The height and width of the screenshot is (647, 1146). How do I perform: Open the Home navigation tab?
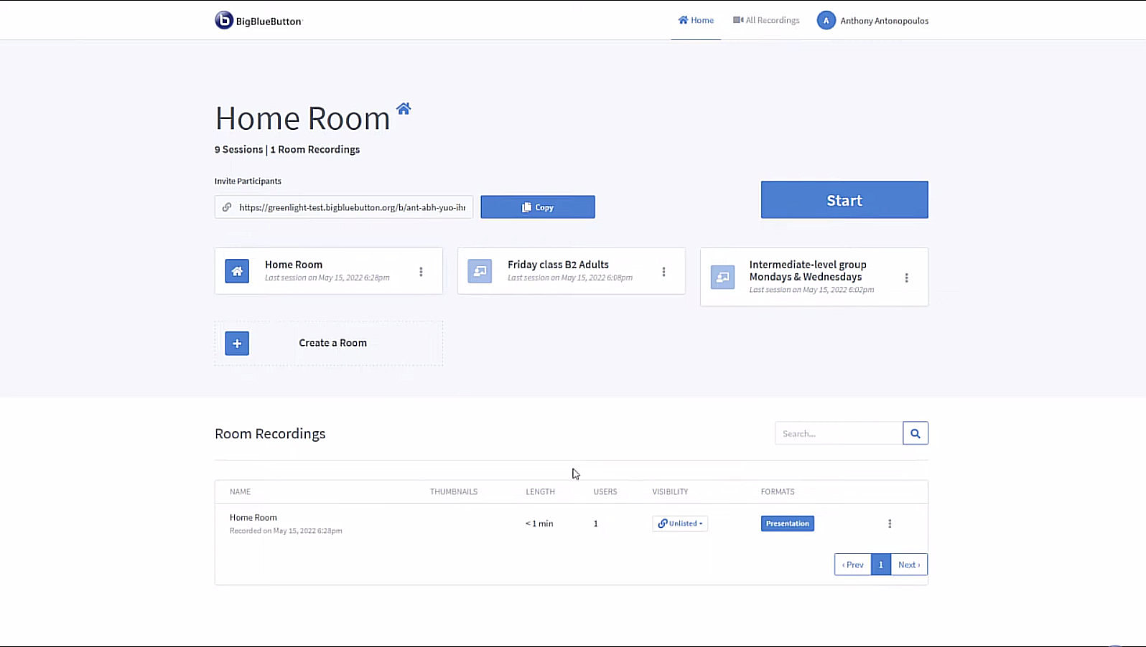[x=696, y=20]
